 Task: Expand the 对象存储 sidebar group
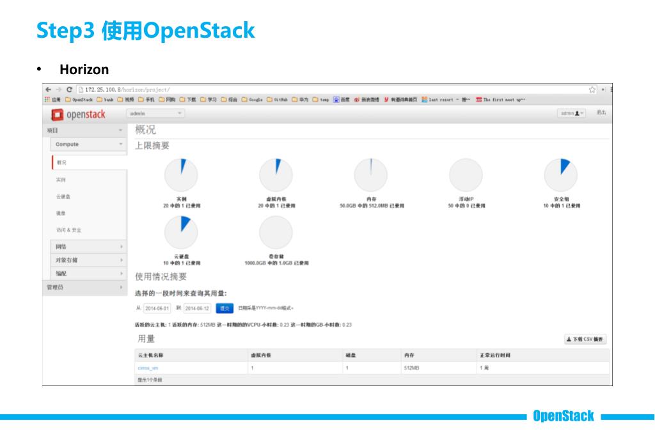pyautogui.click(x=88, y=260)
